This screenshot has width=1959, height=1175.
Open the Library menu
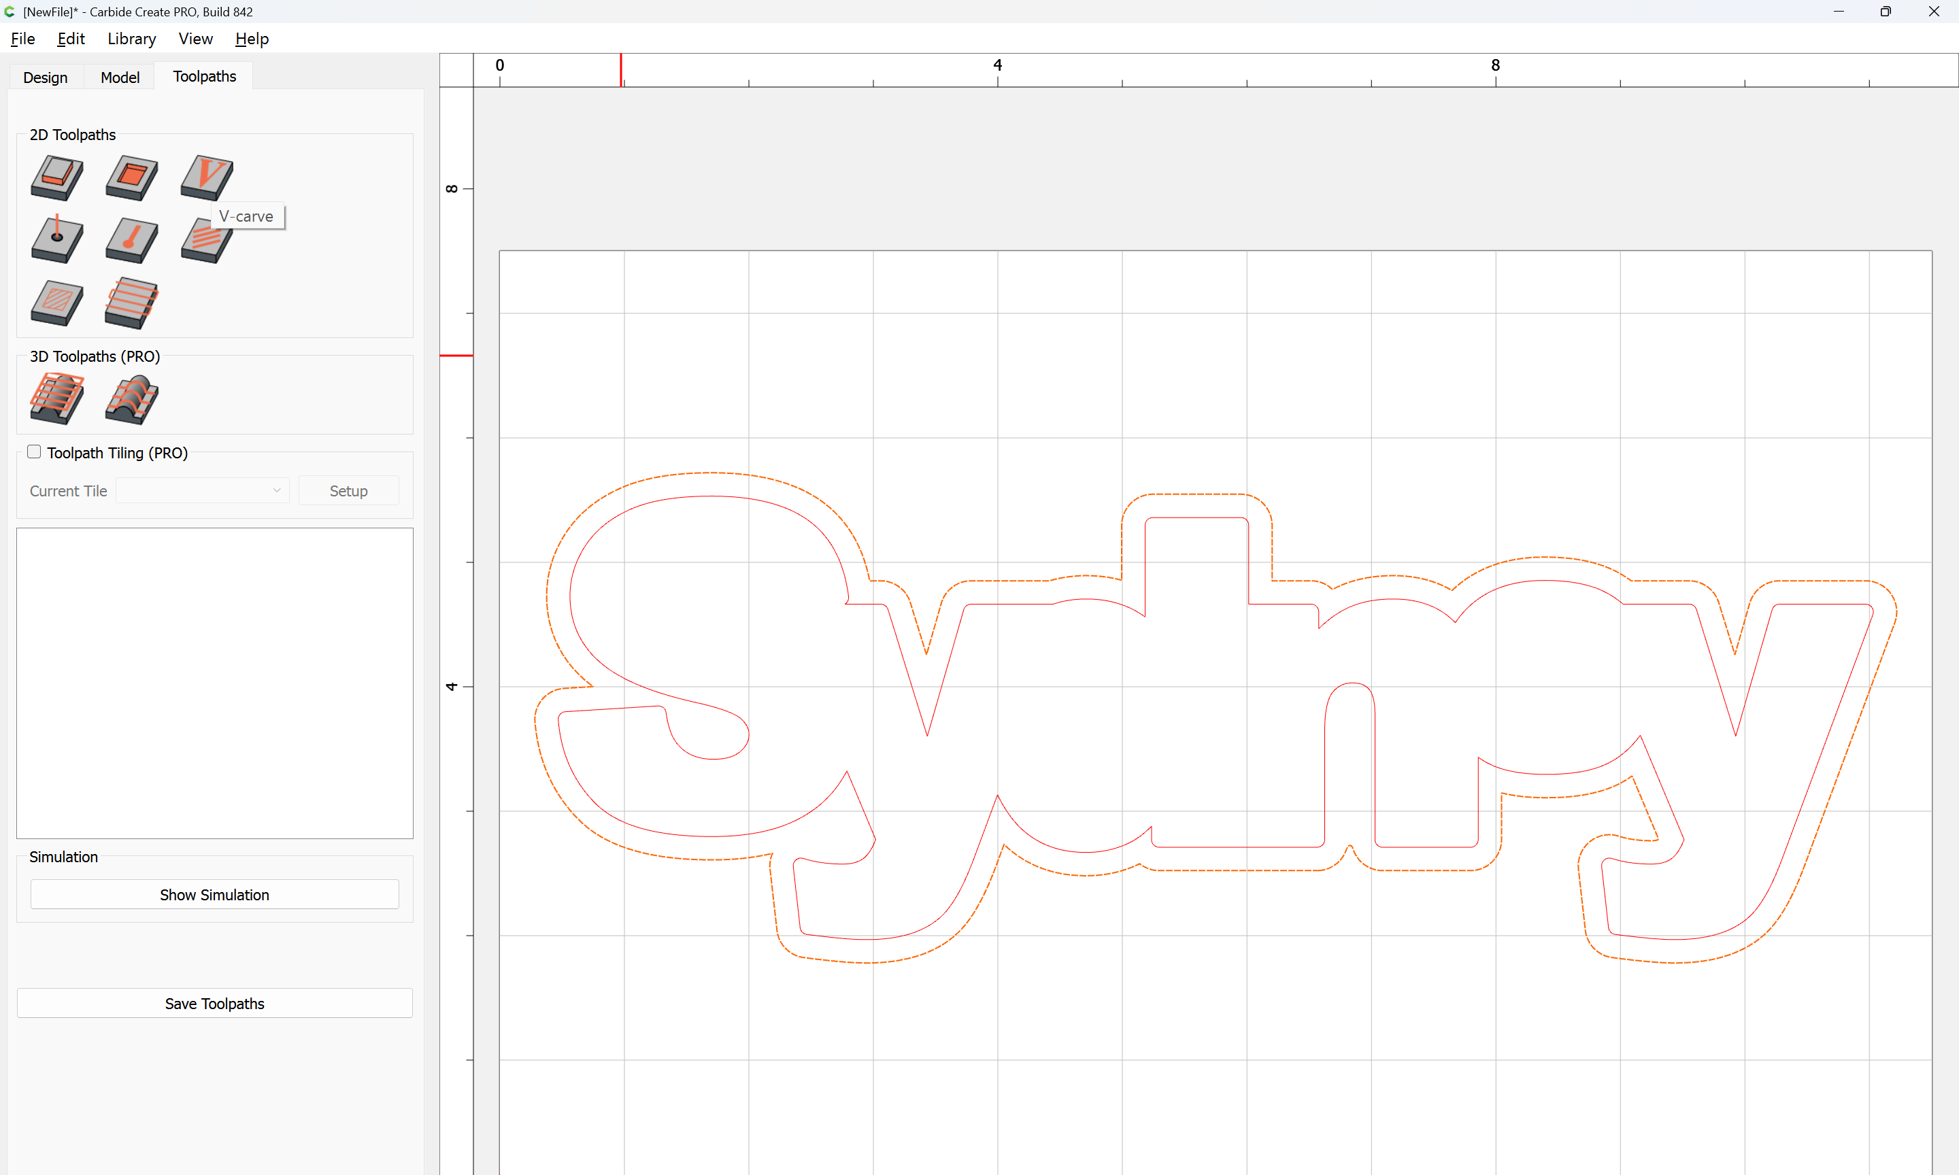pos(131,39)
